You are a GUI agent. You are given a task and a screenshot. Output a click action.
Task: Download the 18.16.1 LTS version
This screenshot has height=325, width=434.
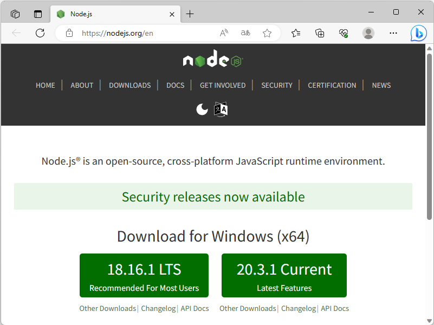coord(144,275)
